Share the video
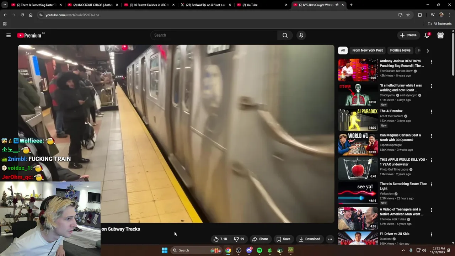The width and height of the screenshot is (455, 256). (260, 239)
